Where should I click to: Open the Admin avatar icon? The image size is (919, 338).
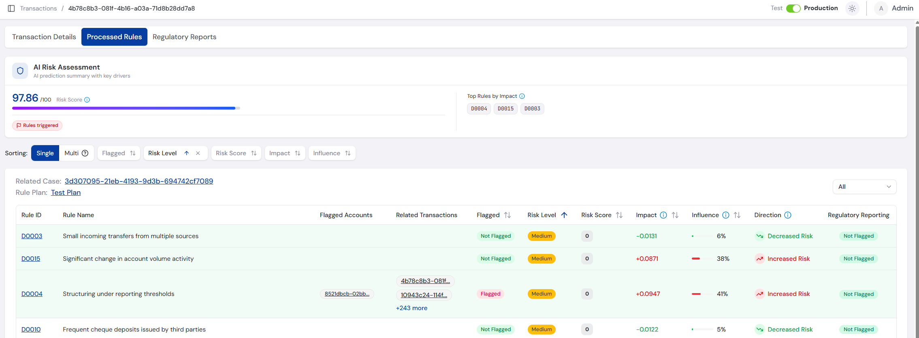pos(881,8)
